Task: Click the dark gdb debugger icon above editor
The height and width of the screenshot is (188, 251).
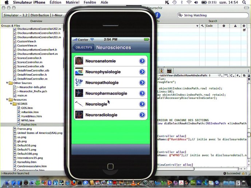Action: point(169,71)
